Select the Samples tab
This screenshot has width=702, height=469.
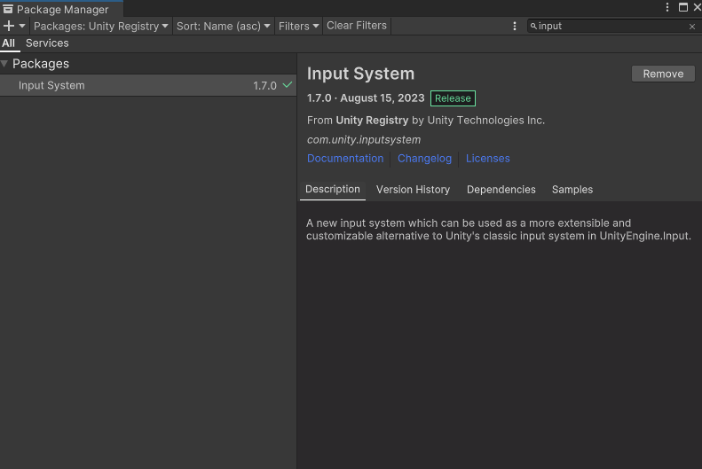[572, 190]
